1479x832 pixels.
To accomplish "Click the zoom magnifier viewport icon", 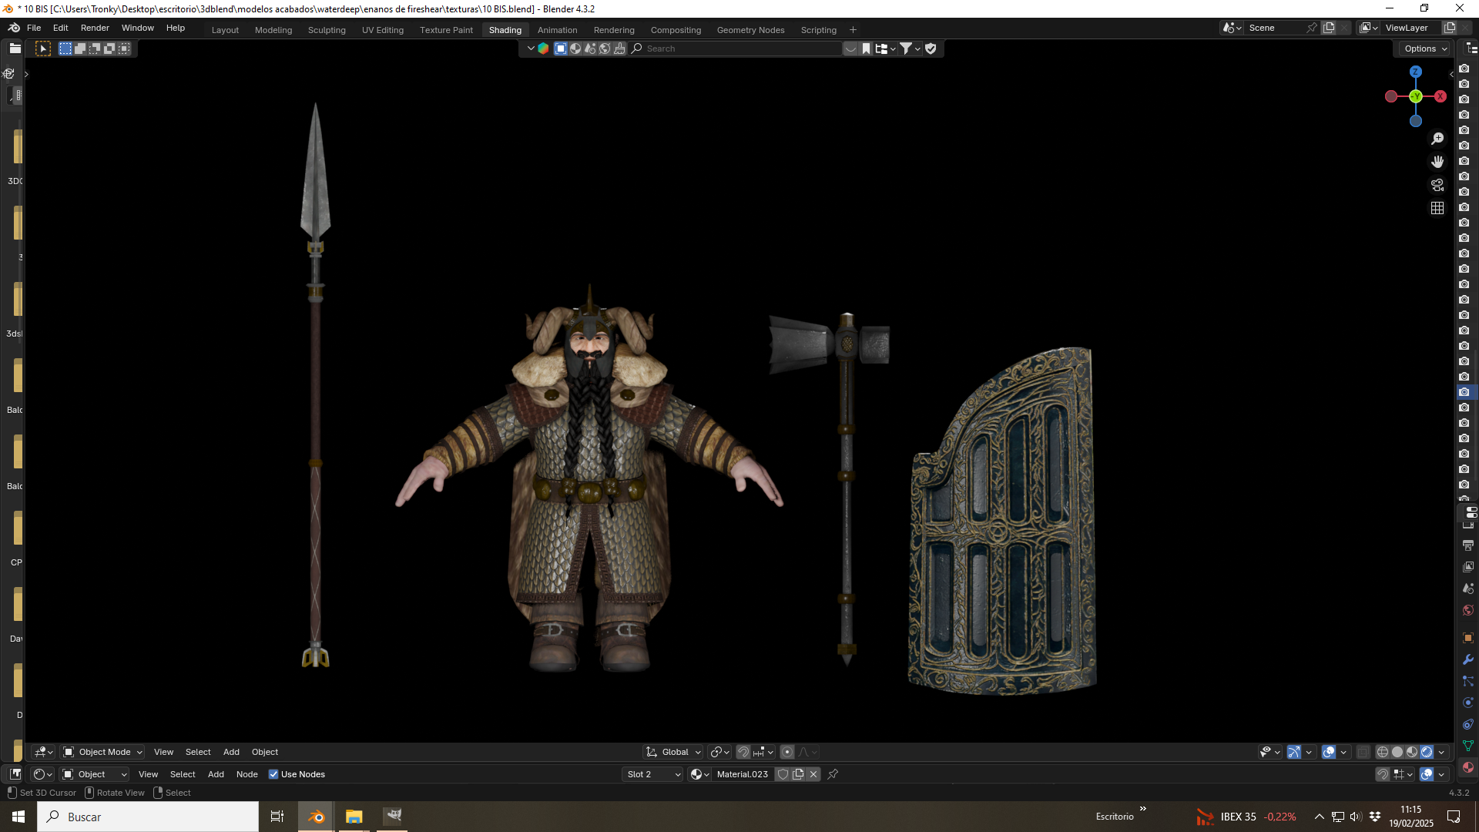I will pos(1437,139).
